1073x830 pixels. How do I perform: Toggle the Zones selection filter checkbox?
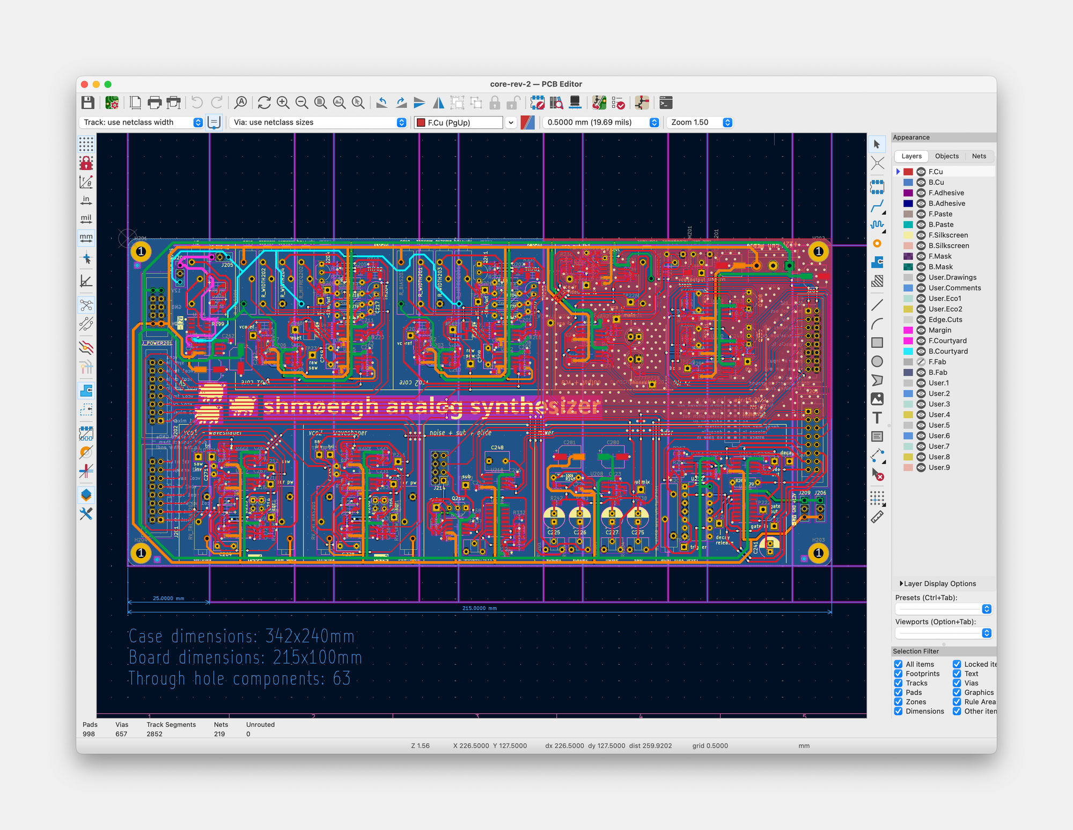pyautogui.click(x=899, y=702)
